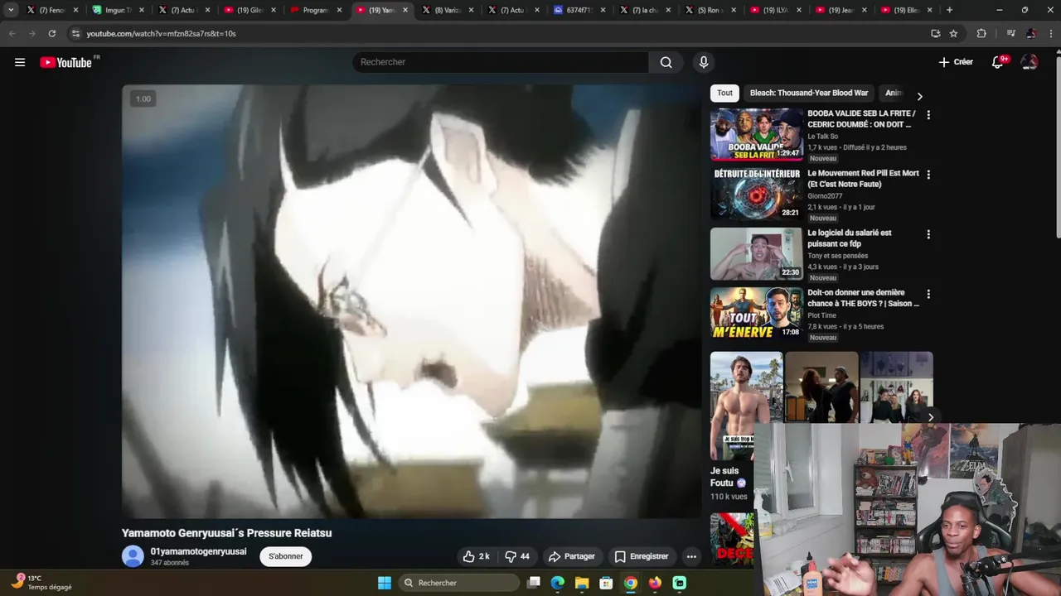Switch to the (5) Ron tab
Image resolution: width=1061 pixels, height=596 pixels.
coord(710,10)
